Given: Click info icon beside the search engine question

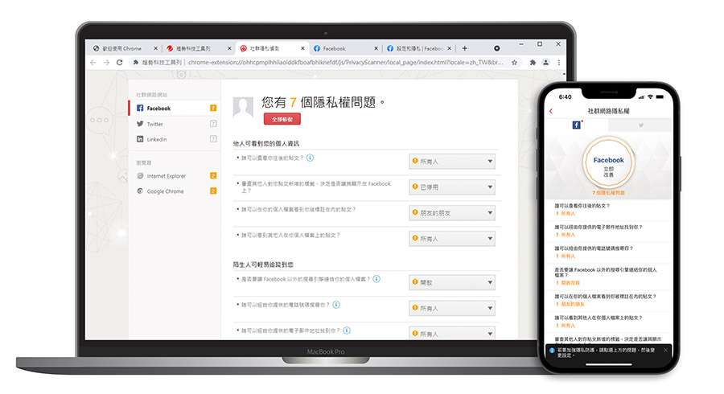Looking at the screenshot, I should (376, 279).
